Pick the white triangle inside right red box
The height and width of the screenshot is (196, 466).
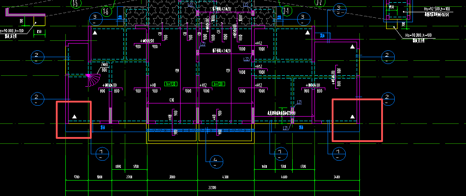(x=353, y=117)
